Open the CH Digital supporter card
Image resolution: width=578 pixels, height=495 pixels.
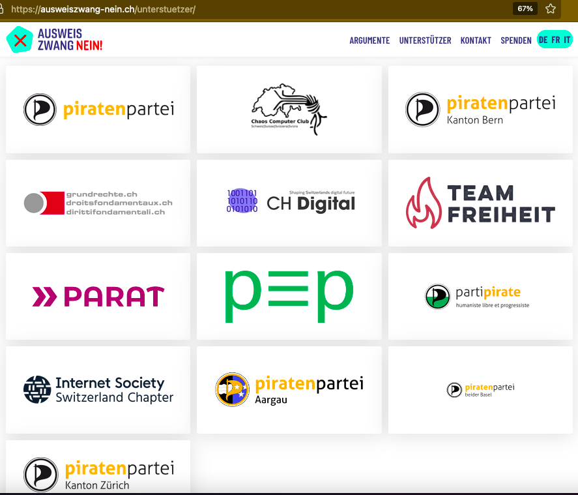click(289, 203)
